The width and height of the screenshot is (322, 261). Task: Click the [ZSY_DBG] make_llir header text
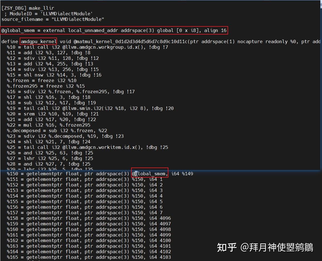[26, 8]
